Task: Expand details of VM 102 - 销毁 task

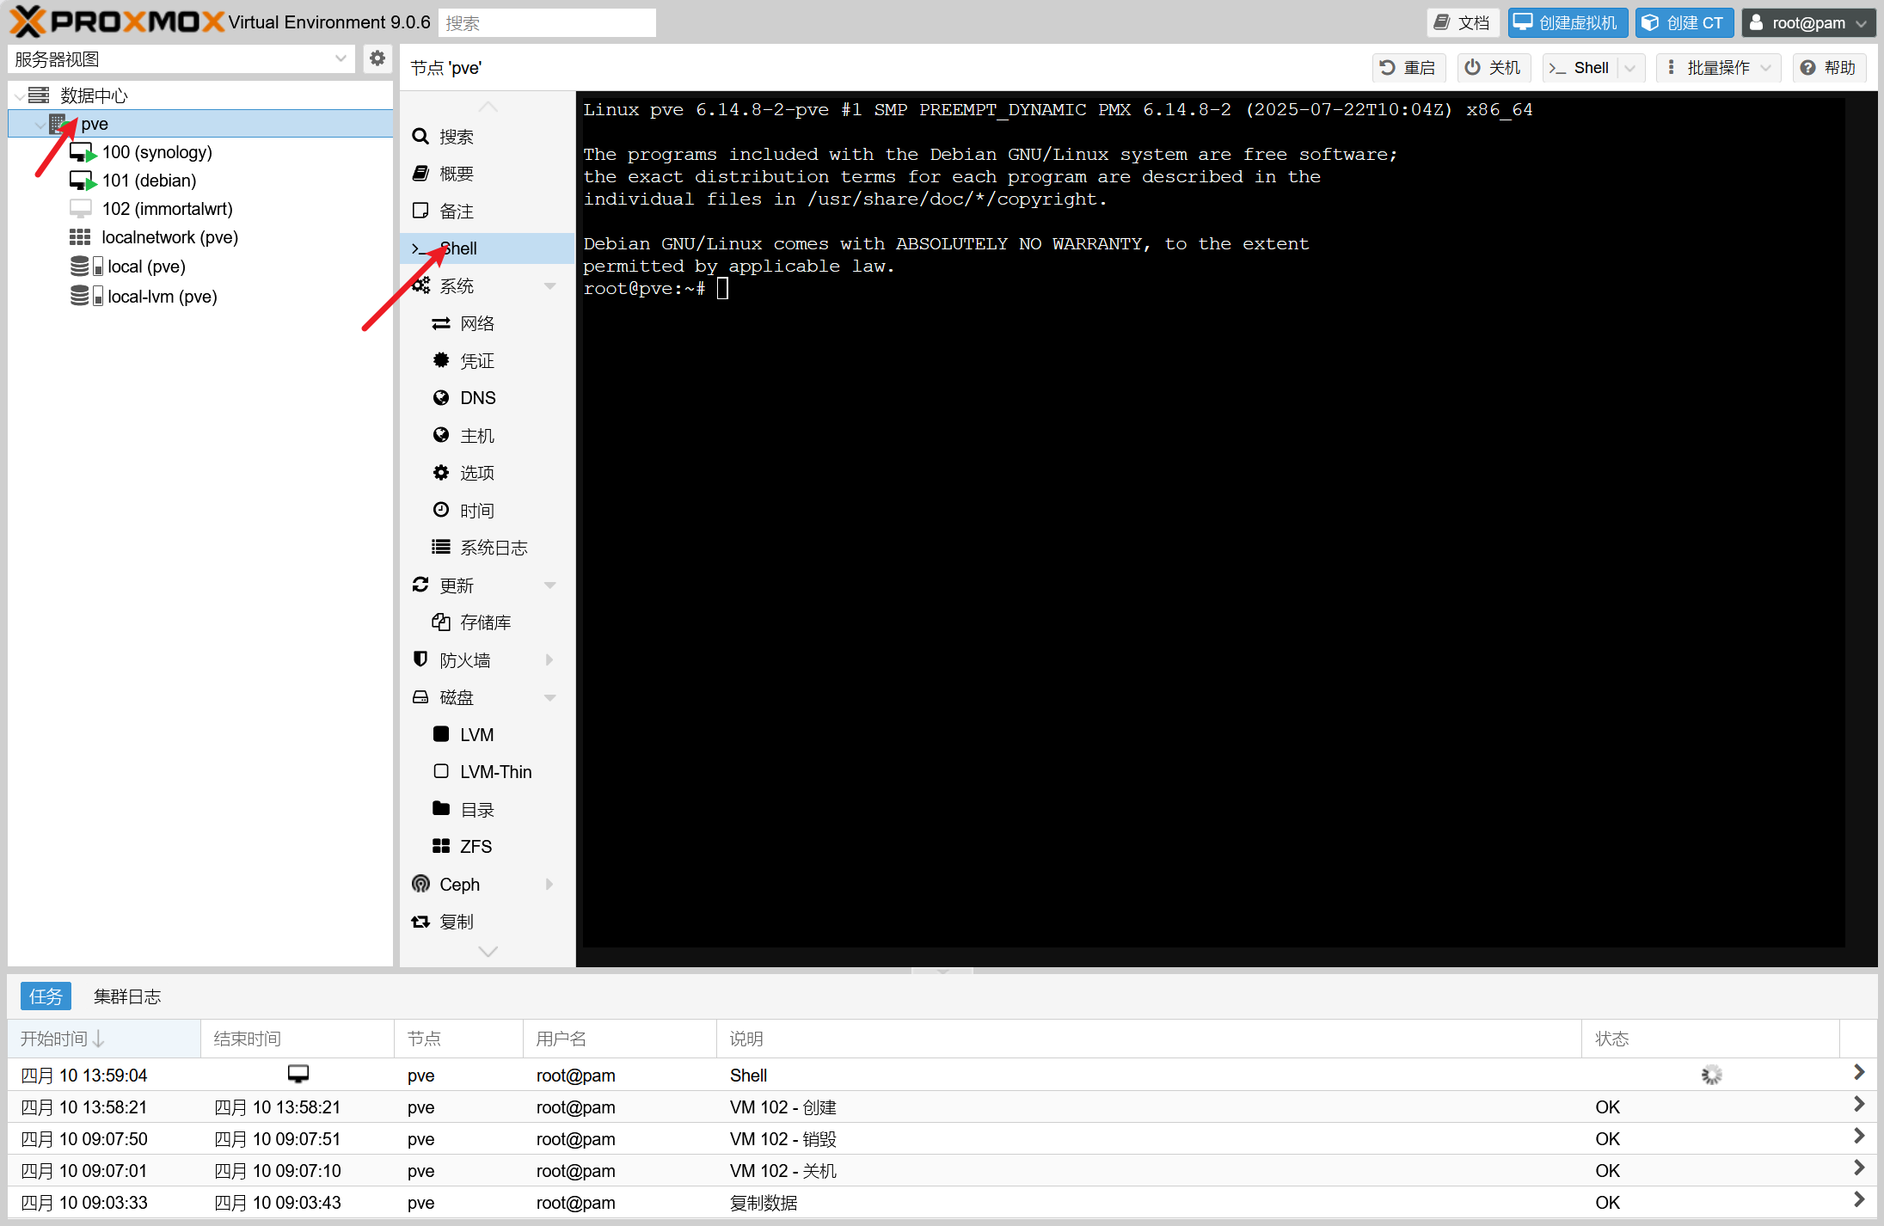Action: click(1859, 1136)
